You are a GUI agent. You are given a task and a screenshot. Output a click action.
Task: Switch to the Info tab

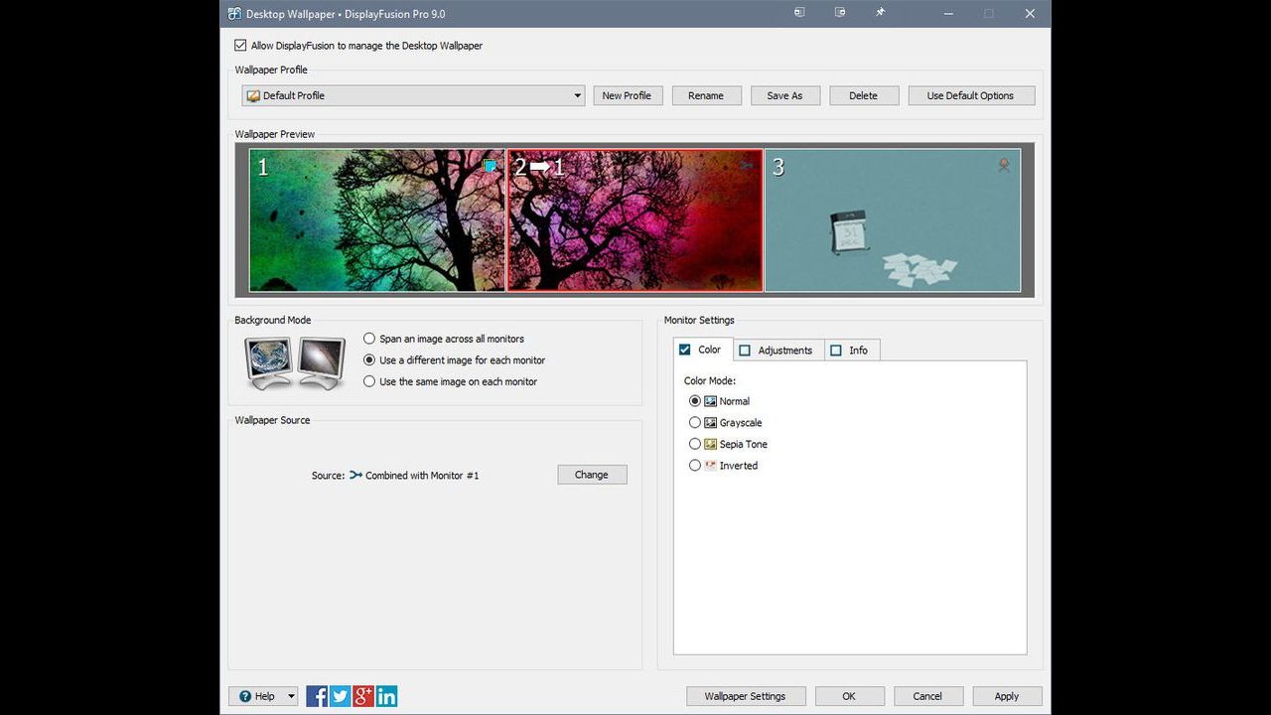851,351
